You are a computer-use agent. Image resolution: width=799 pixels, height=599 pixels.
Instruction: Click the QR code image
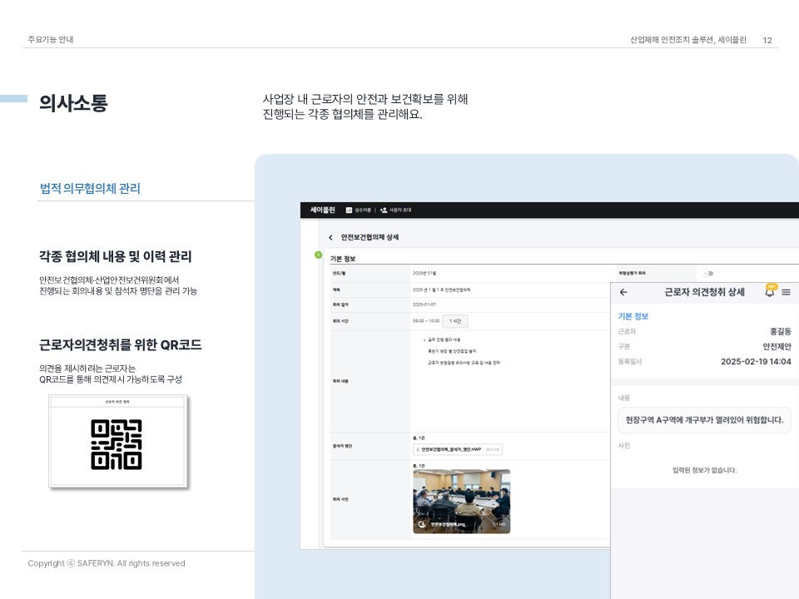tap(117, 444)
